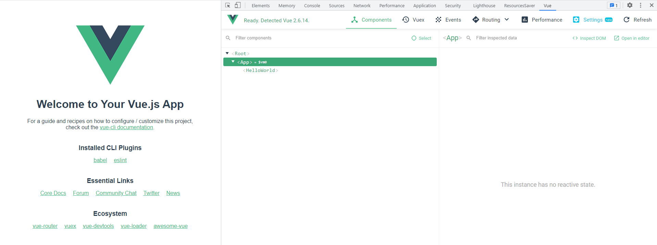Click the inspect element picker icon

tap(228, 5)
